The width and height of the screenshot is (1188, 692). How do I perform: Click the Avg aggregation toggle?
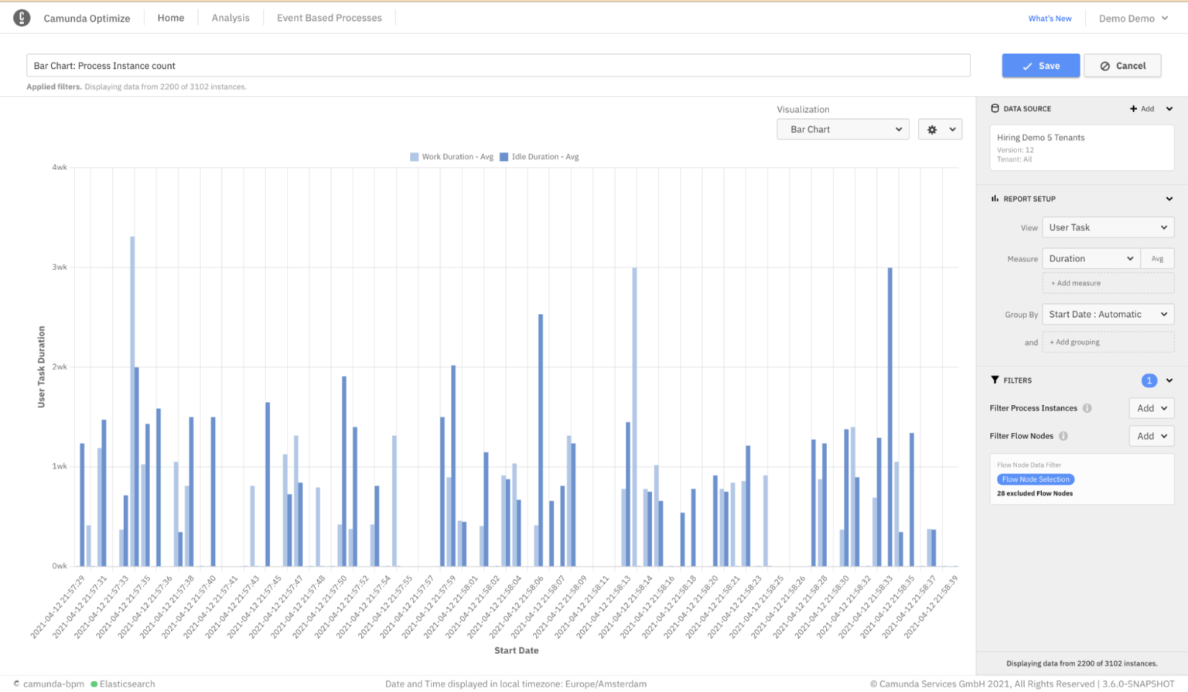click(x=1157, y=259)
